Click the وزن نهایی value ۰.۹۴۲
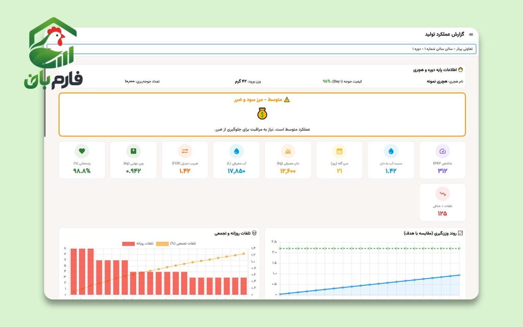 point(133,171)
